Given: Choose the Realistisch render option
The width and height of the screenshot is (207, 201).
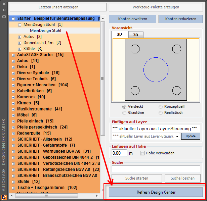Looking at the screenshot, I should click(161, 113).
